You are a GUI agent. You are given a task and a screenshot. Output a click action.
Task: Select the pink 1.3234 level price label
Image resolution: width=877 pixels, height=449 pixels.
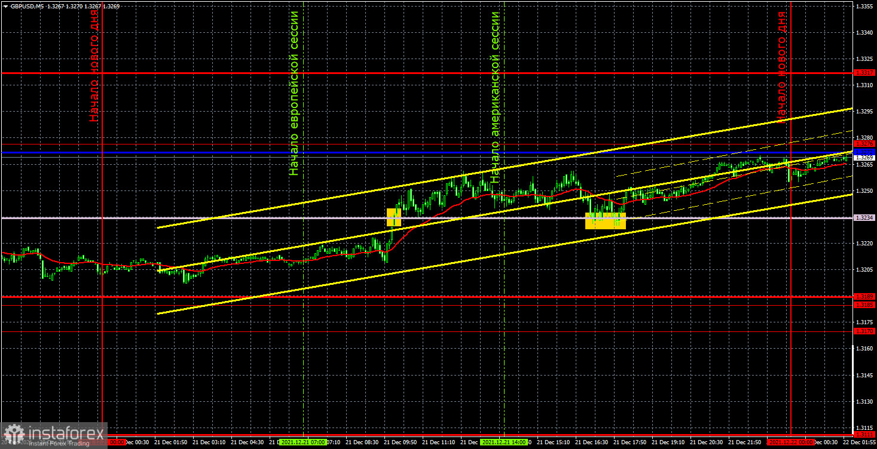click(x=864, y=218)
